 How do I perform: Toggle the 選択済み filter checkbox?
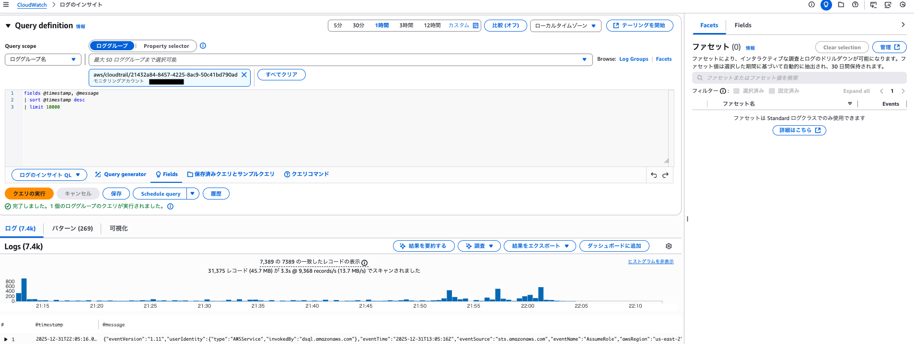[x=736, y=91]
